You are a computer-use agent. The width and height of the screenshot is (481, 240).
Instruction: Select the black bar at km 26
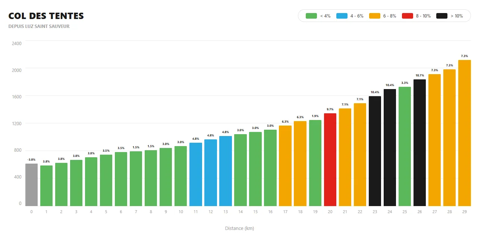[x=419, y=143]
